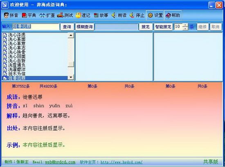
Task: Open the 故事 idiom story tool
Action: [x=101, y=15]
